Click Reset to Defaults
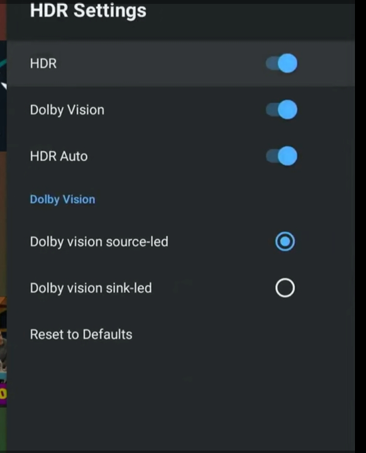 click(x=81, y=334)
